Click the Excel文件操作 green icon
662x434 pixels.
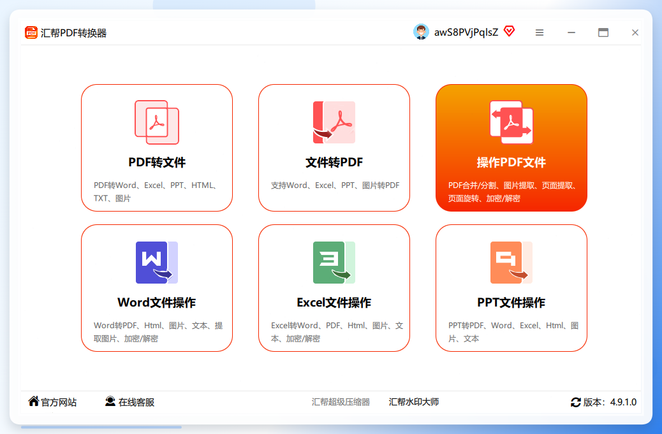click(334, 263)
